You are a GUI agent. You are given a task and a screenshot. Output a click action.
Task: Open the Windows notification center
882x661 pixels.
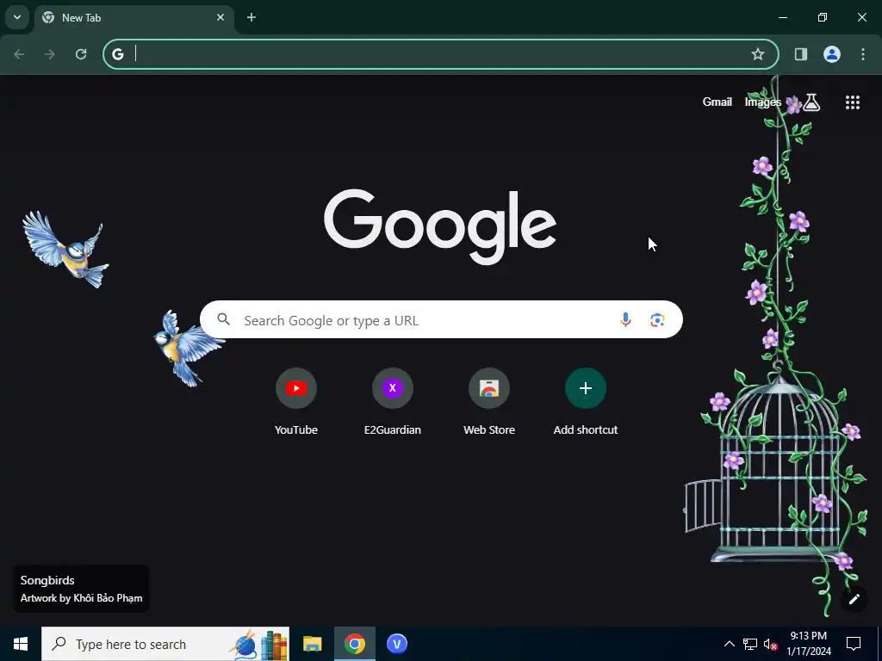pyautogui.click(x=854, y=644)
